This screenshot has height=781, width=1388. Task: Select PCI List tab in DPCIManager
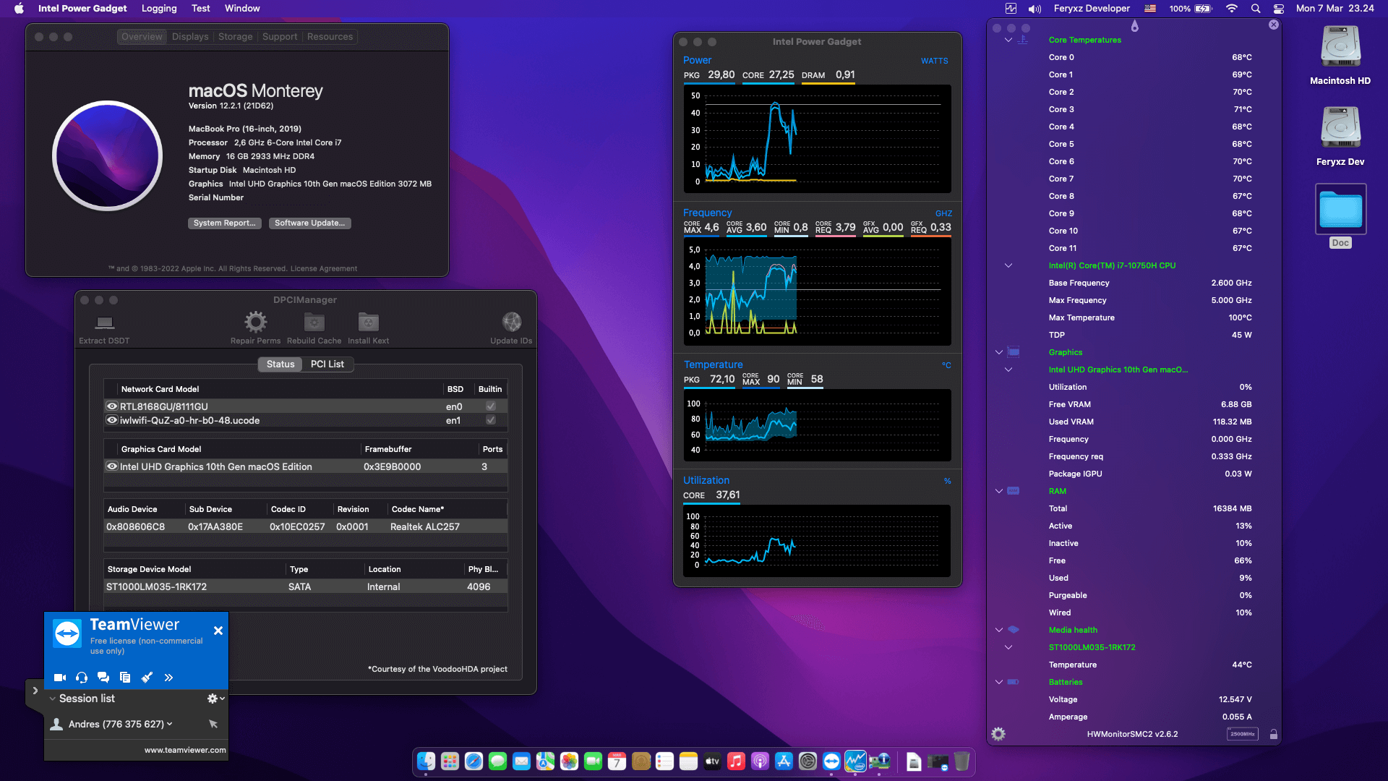327,364
